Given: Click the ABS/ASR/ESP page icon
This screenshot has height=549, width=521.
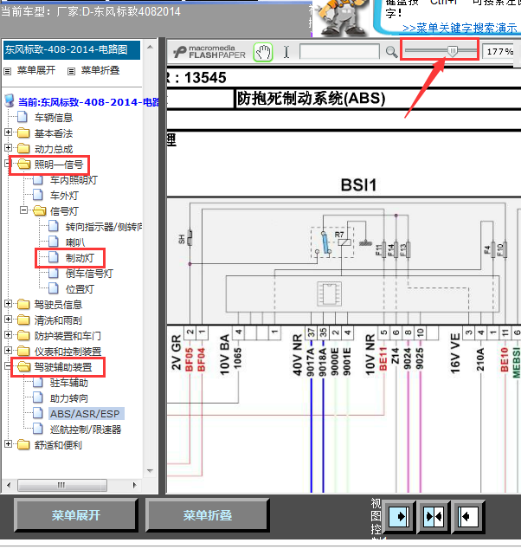Looking at the screenshot, I should [x=38, y=413].
